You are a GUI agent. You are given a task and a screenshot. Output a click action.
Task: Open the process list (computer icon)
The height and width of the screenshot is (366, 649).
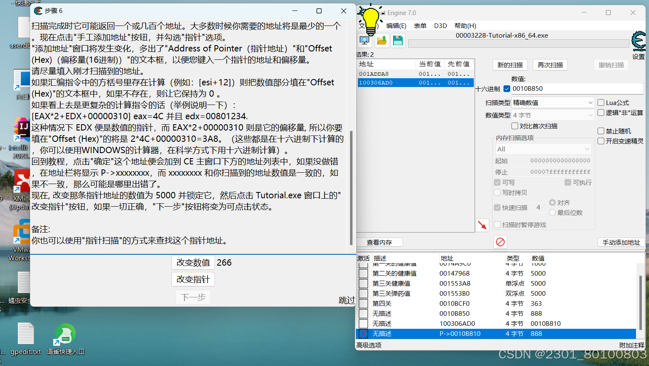(365, 41)
